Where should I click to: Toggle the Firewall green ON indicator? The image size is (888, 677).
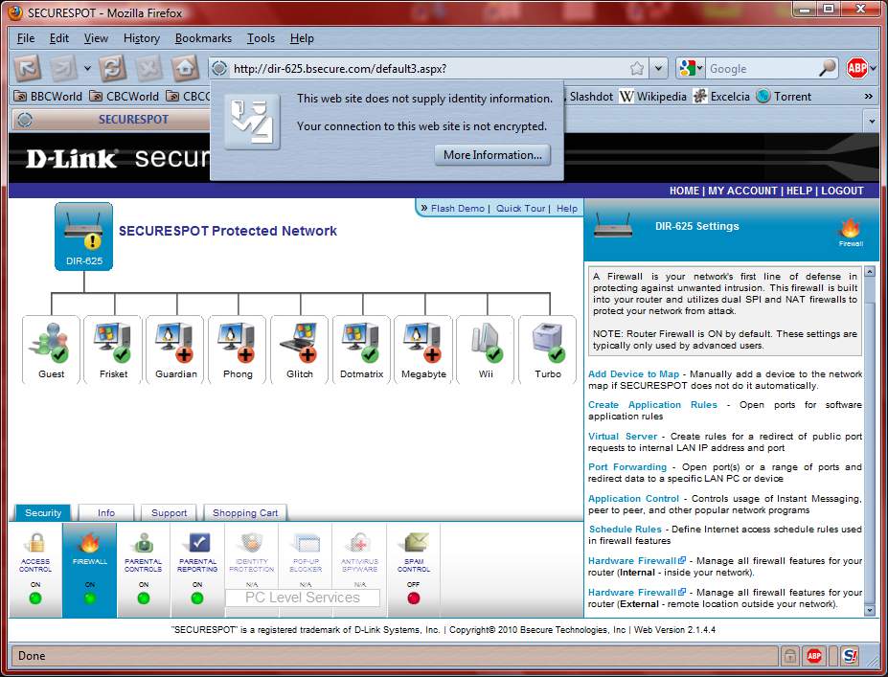(x=89, y=598)
